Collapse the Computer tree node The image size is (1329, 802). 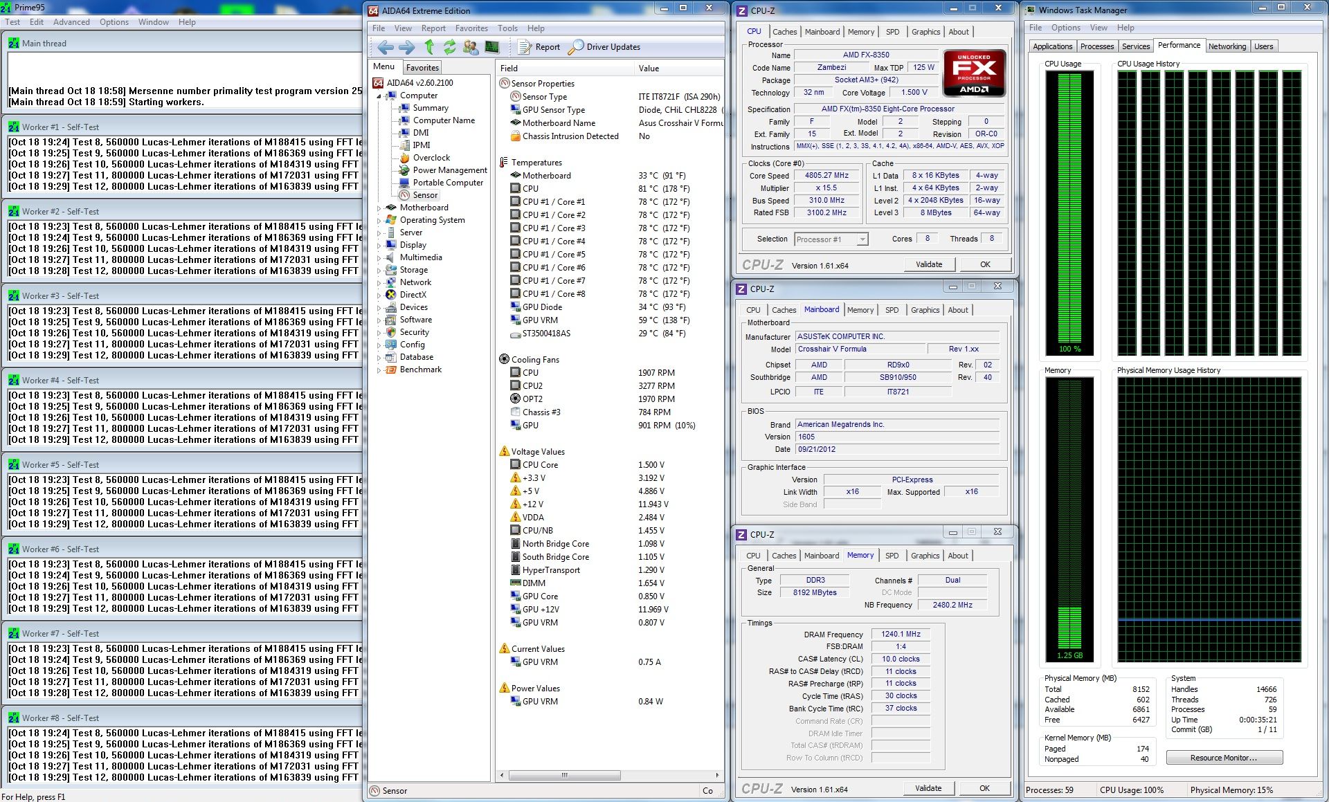pos(379,96)
